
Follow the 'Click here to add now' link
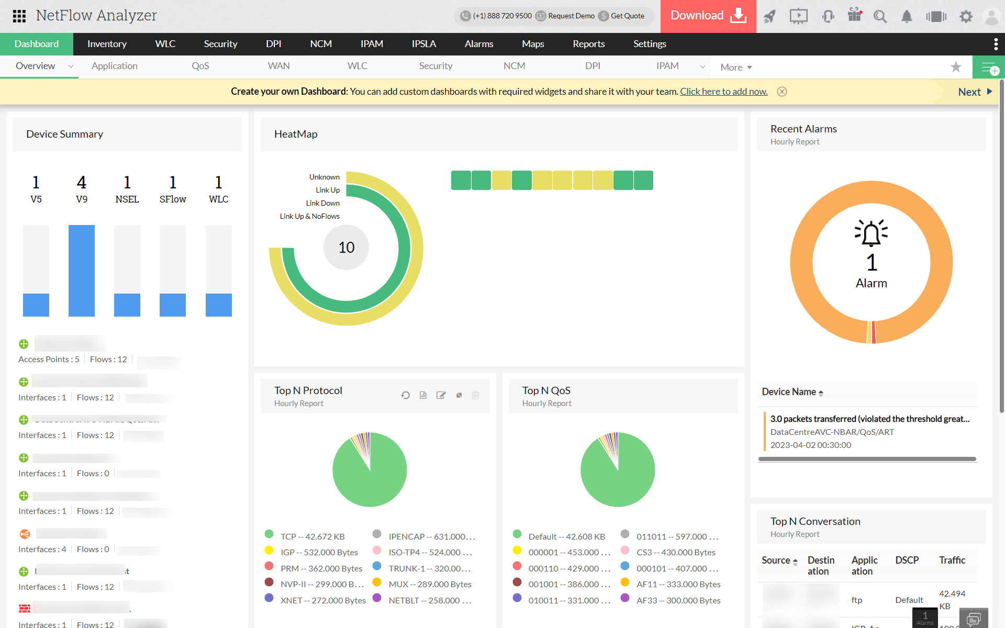click(723, 91)
